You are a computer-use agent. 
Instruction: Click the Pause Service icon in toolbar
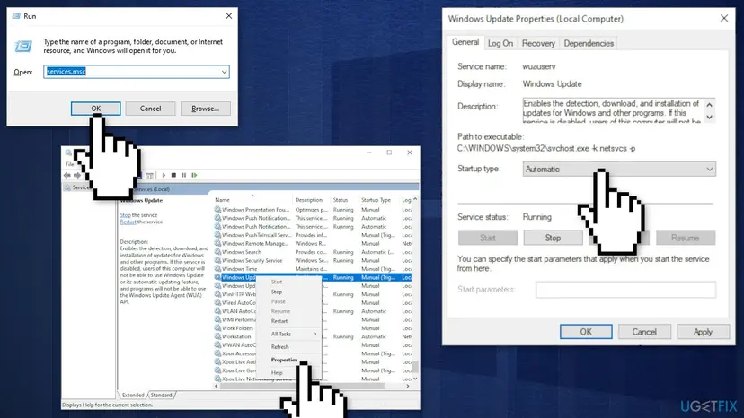[x=184, y=175]
